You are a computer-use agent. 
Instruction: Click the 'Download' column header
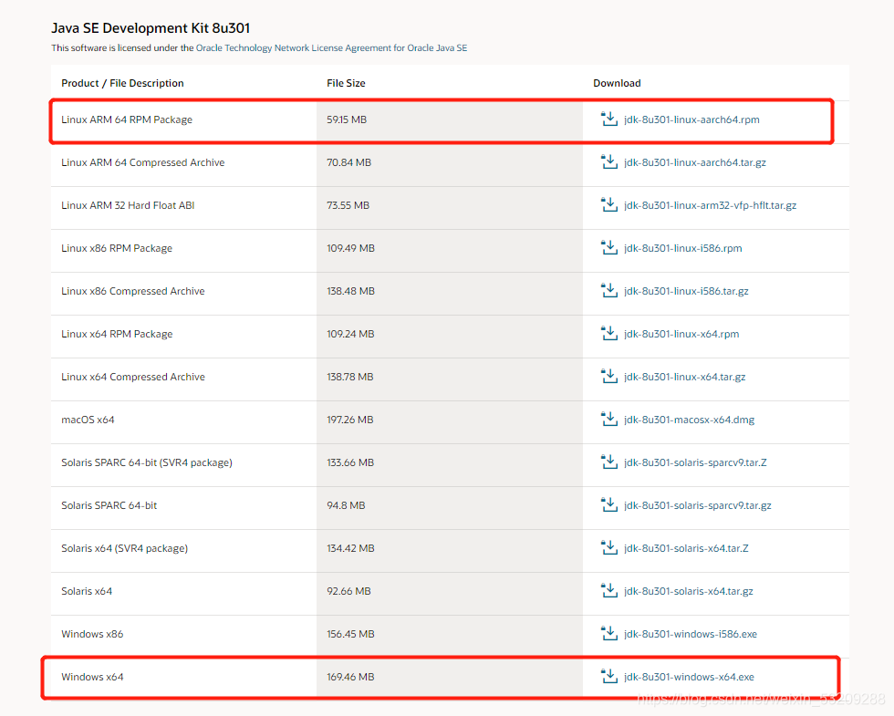click(x=617, y=83)
